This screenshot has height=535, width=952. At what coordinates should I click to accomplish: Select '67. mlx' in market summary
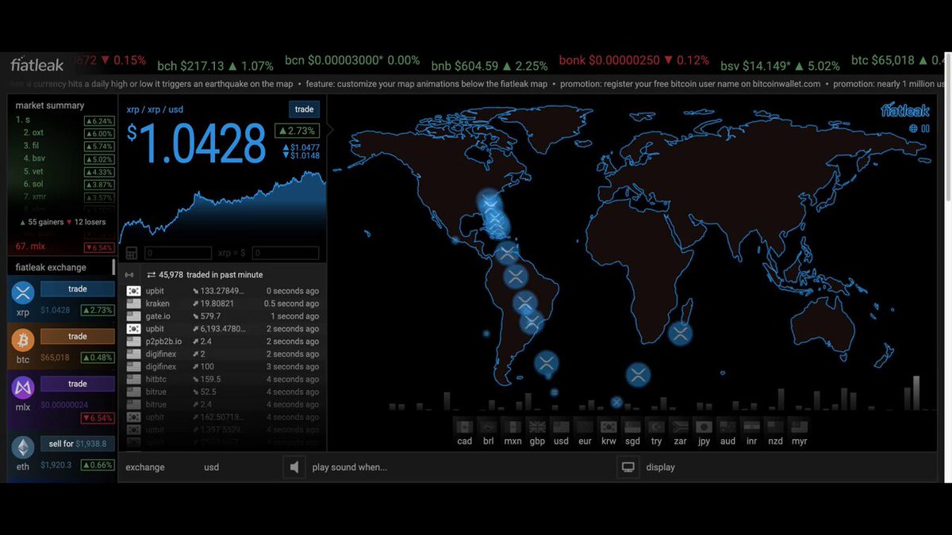click(64, 247)
